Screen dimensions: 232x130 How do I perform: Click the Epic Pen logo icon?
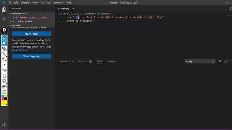pyautogui.click(x=4, y=30)
